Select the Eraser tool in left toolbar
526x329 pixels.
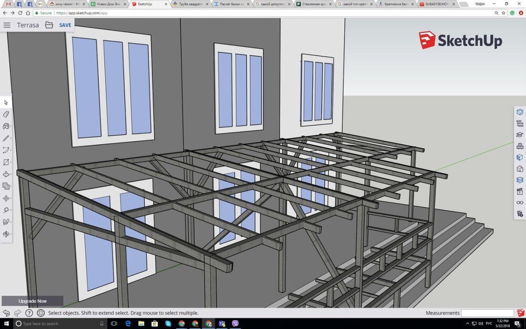click(x=6, y=114)
